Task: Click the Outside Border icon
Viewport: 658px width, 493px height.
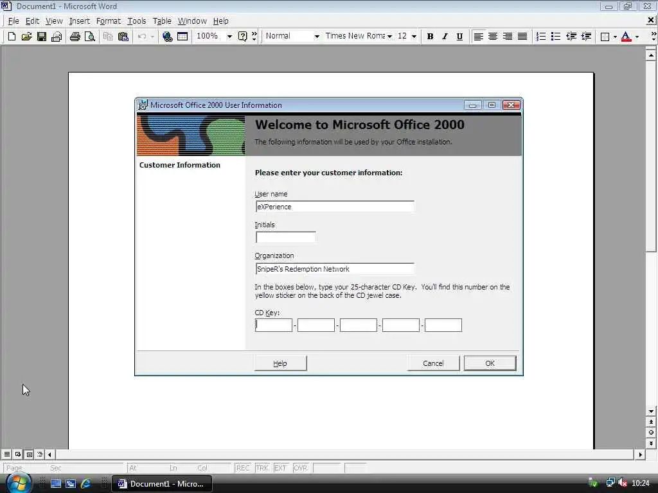Action: click(605, 37)
